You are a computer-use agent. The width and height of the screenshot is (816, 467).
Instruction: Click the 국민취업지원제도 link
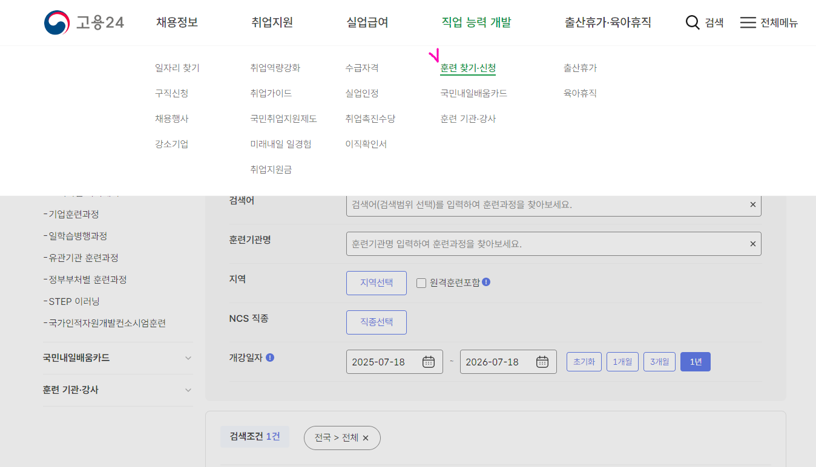(284, 118)
